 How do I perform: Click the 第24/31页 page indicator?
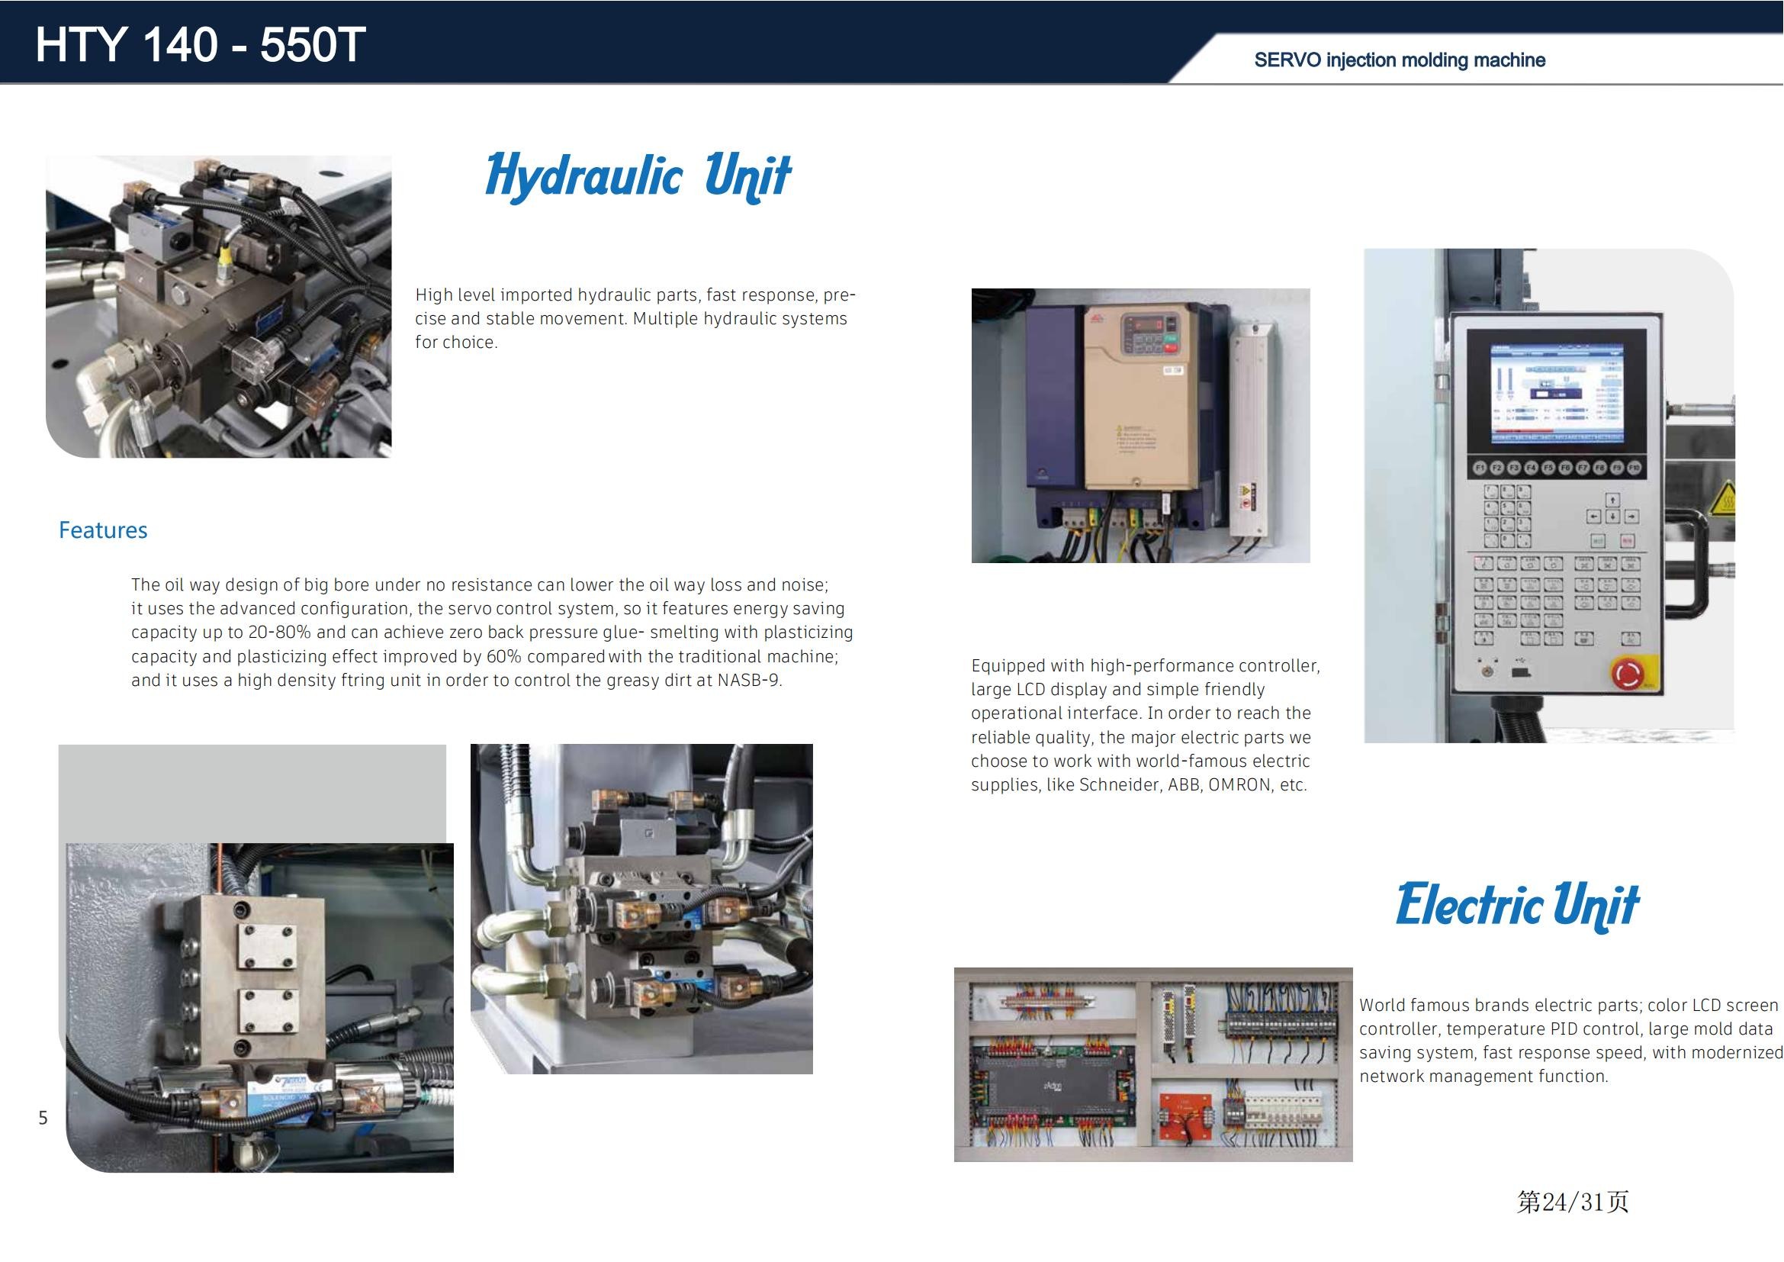(x=1572, y=1202)
